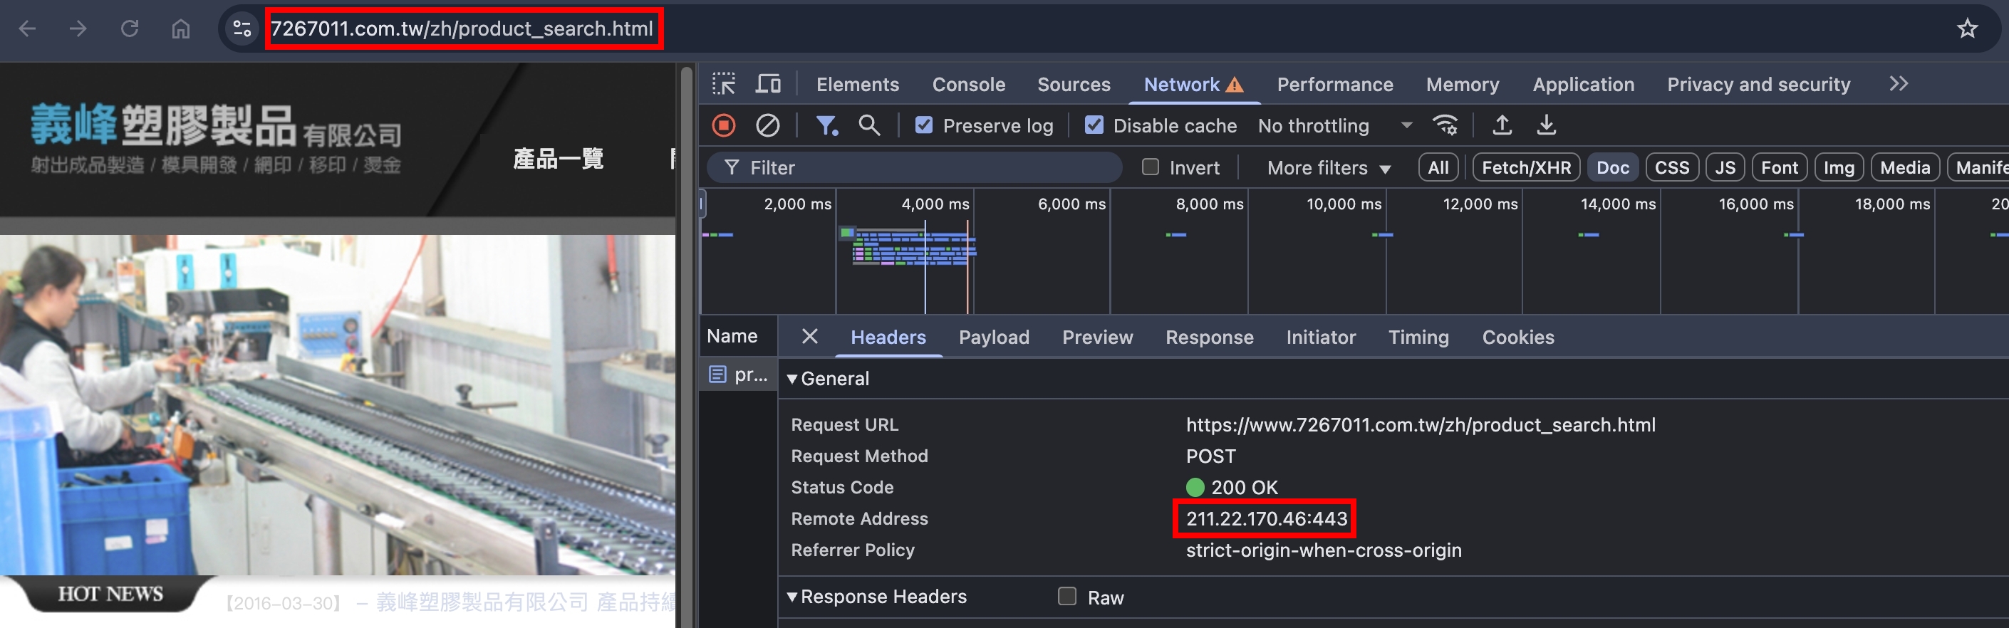Screen dimensions: 2009x628
Task: Toggle the Disable cache checkbox
Action: [1094, 125]
